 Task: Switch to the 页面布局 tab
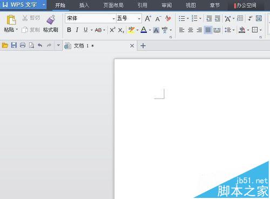pos(113,5)
